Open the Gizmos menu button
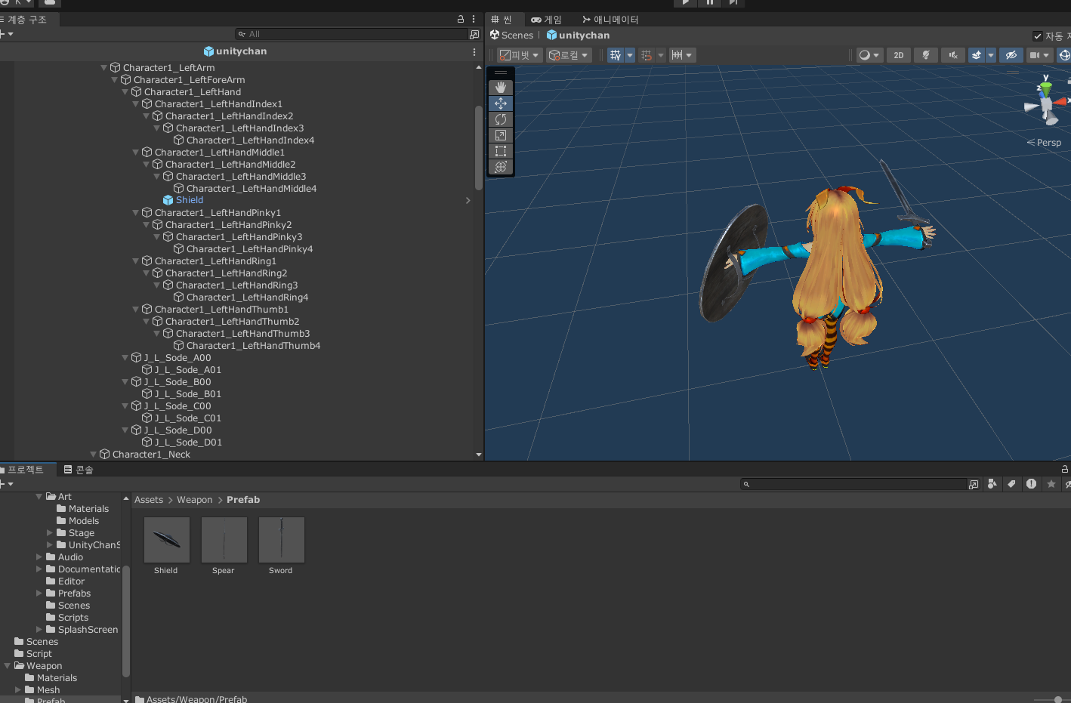This screenshot has width=1071, height=703. [x=1064, y=55]
